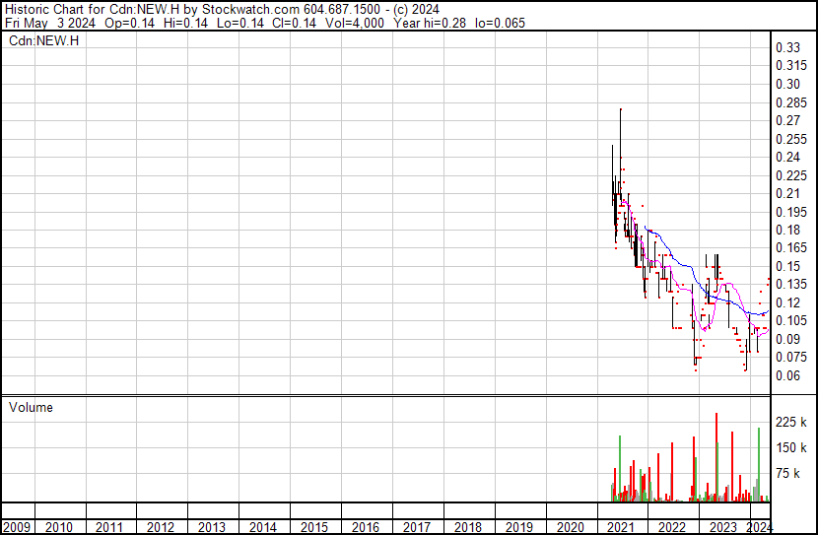
Task: Select the 0.21 price axis value
Action: tap(787, 193)
